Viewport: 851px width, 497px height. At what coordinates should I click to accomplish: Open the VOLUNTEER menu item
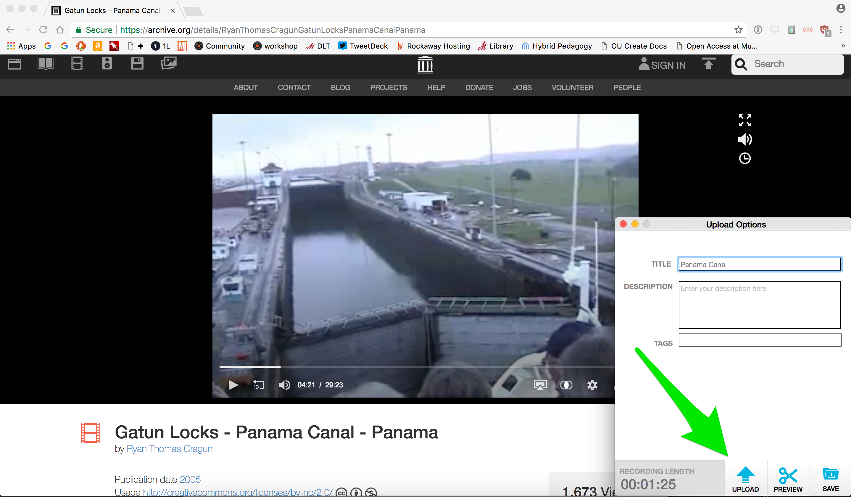pos(572,88)
